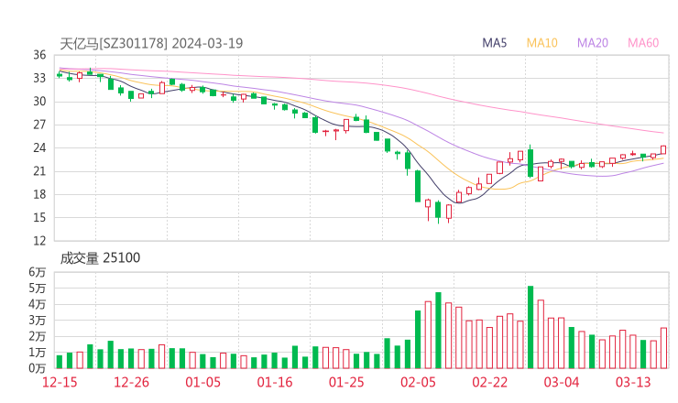Click the volume axis label 4万

38,304
